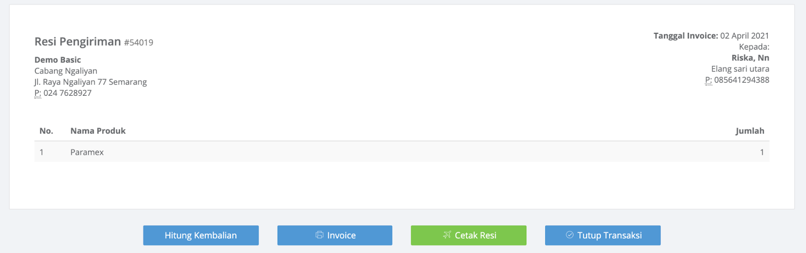Click the Invoice button text
The image size is (806, 253).
pyautogui.click(x=342, y=235)
